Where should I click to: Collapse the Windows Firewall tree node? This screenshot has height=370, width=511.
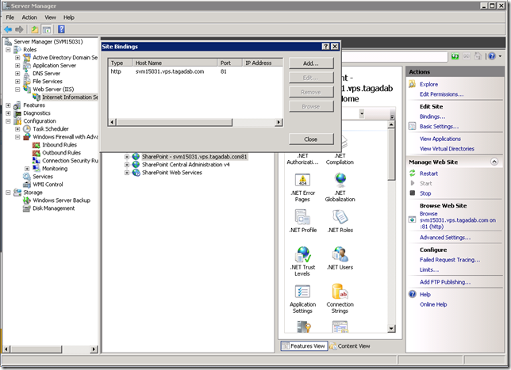17,137
